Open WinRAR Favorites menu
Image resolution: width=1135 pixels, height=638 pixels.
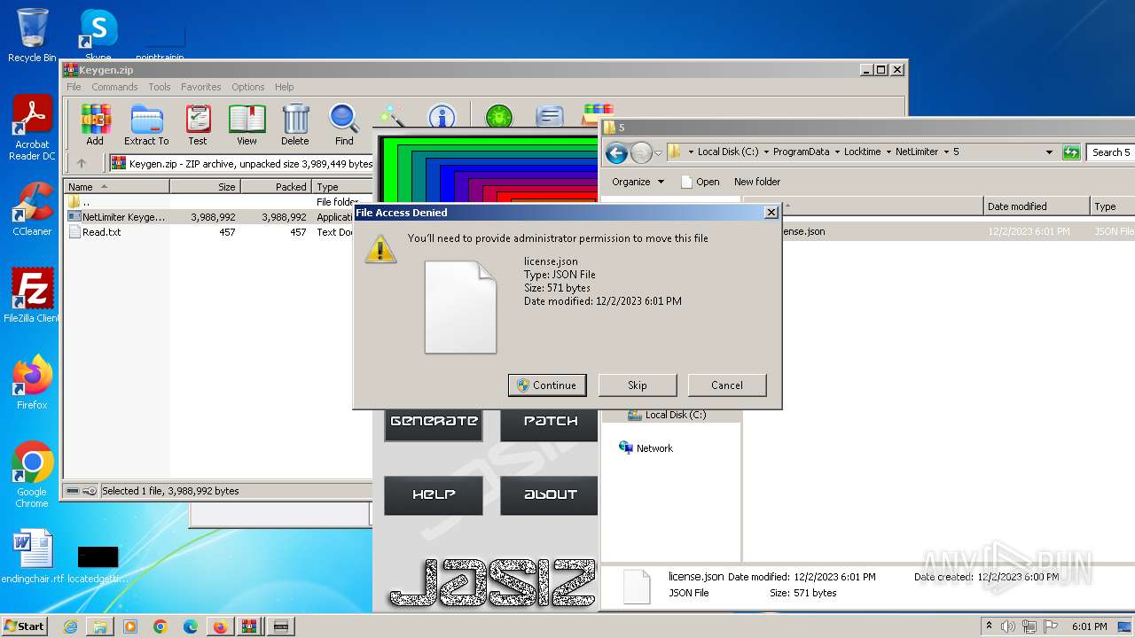tap(201, 87)
